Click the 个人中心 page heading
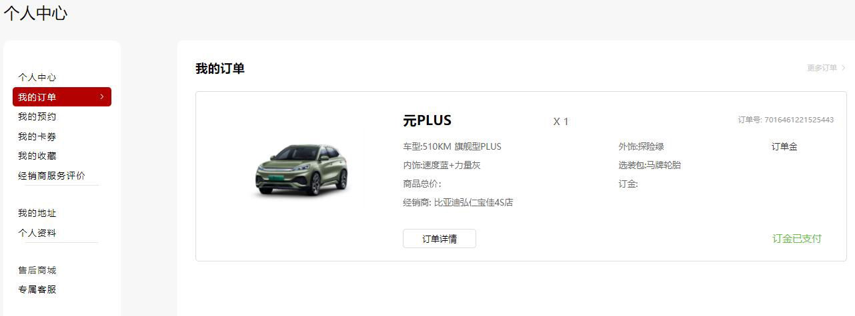This screenshot has height=316, width=855. [35, 13]
